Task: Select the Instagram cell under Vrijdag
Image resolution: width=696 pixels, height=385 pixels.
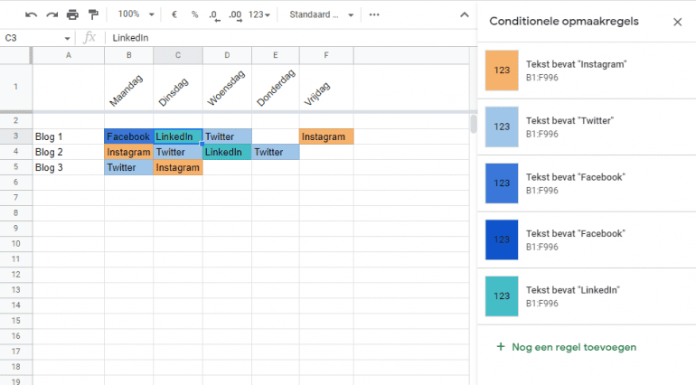Action: point(326,136)
